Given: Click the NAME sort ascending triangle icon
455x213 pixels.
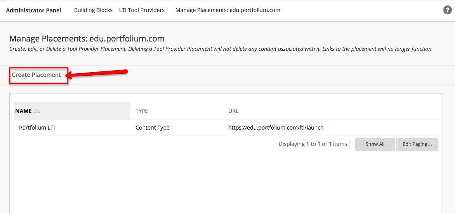Looking at the screenshot, I should [x=36, y=111].
